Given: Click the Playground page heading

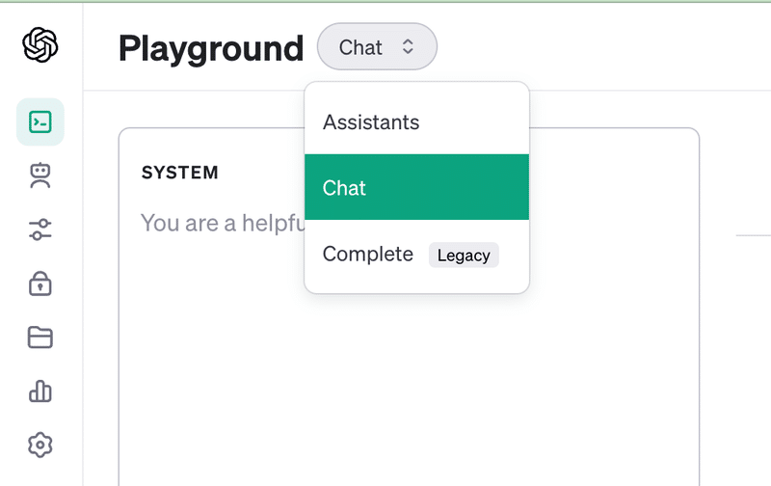Looking at the screenshot, I should (x=211, y=49).
